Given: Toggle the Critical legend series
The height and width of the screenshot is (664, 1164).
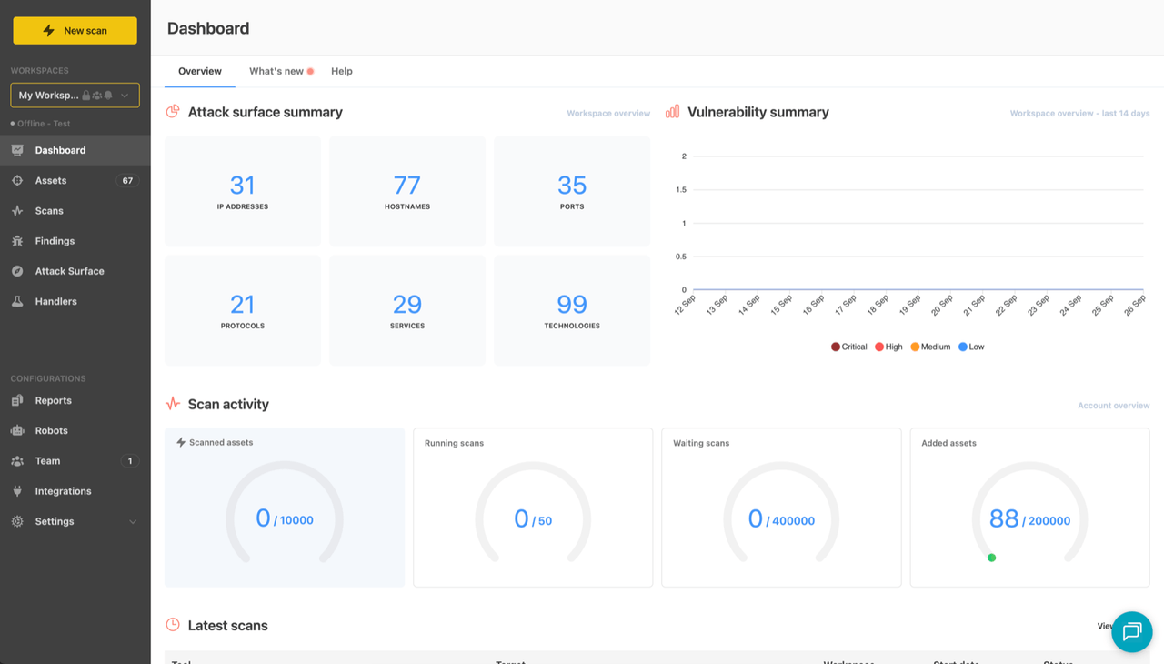Looking at the screenshot, I should tap(849, 347).
